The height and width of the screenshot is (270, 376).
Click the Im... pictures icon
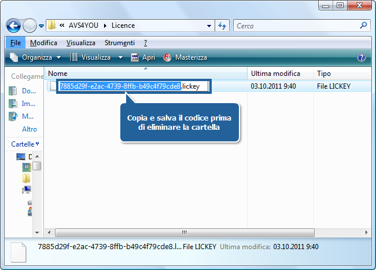[13, 104]
